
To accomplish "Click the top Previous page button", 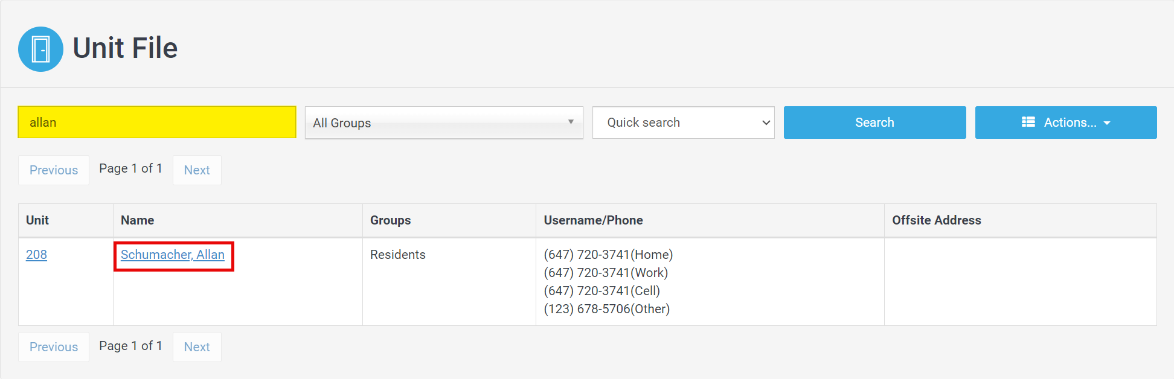I will pos(54,170).
